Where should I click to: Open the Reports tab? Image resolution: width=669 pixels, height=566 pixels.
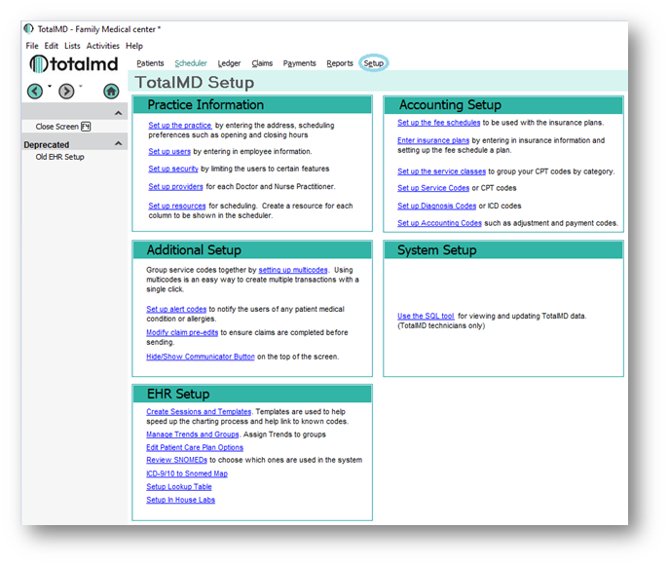[340, 63]
